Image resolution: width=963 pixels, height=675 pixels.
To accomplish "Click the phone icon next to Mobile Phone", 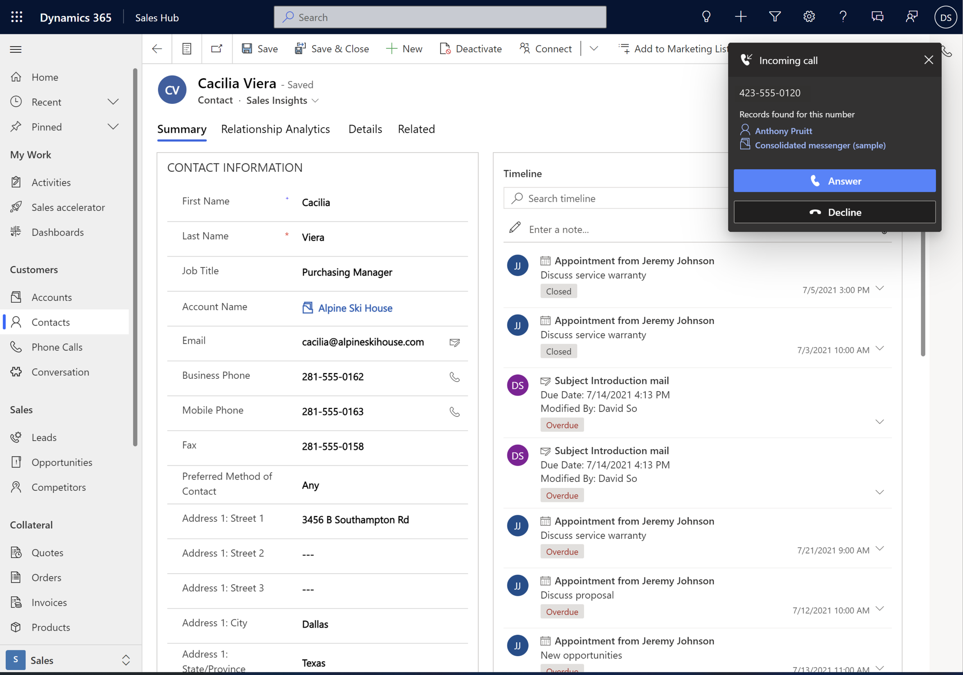I will tap(454, 410).
